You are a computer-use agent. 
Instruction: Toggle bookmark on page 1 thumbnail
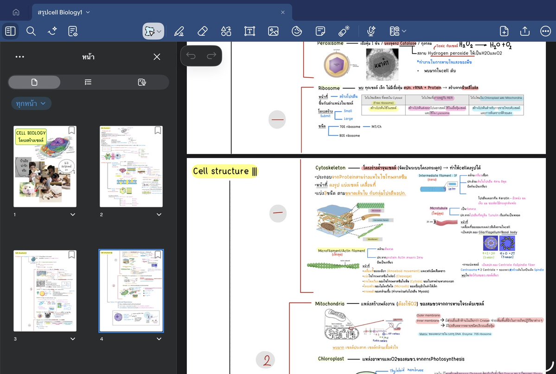71,130
